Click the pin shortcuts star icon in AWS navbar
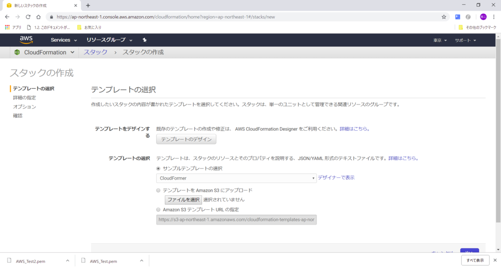Image resolution: width=501 pixels, height=268 pixels. [x=144, y=40]
